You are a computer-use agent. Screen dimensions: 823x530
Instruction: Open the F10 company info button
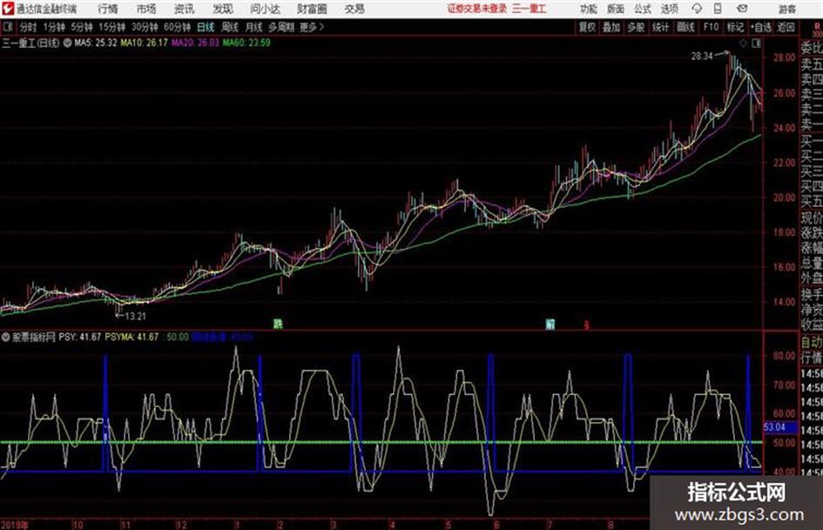coord(711,27)
